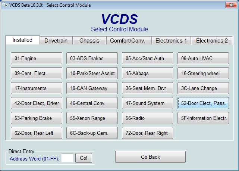
Task: Click 6C-Back-up Cam. button
Action: [92, 133]
